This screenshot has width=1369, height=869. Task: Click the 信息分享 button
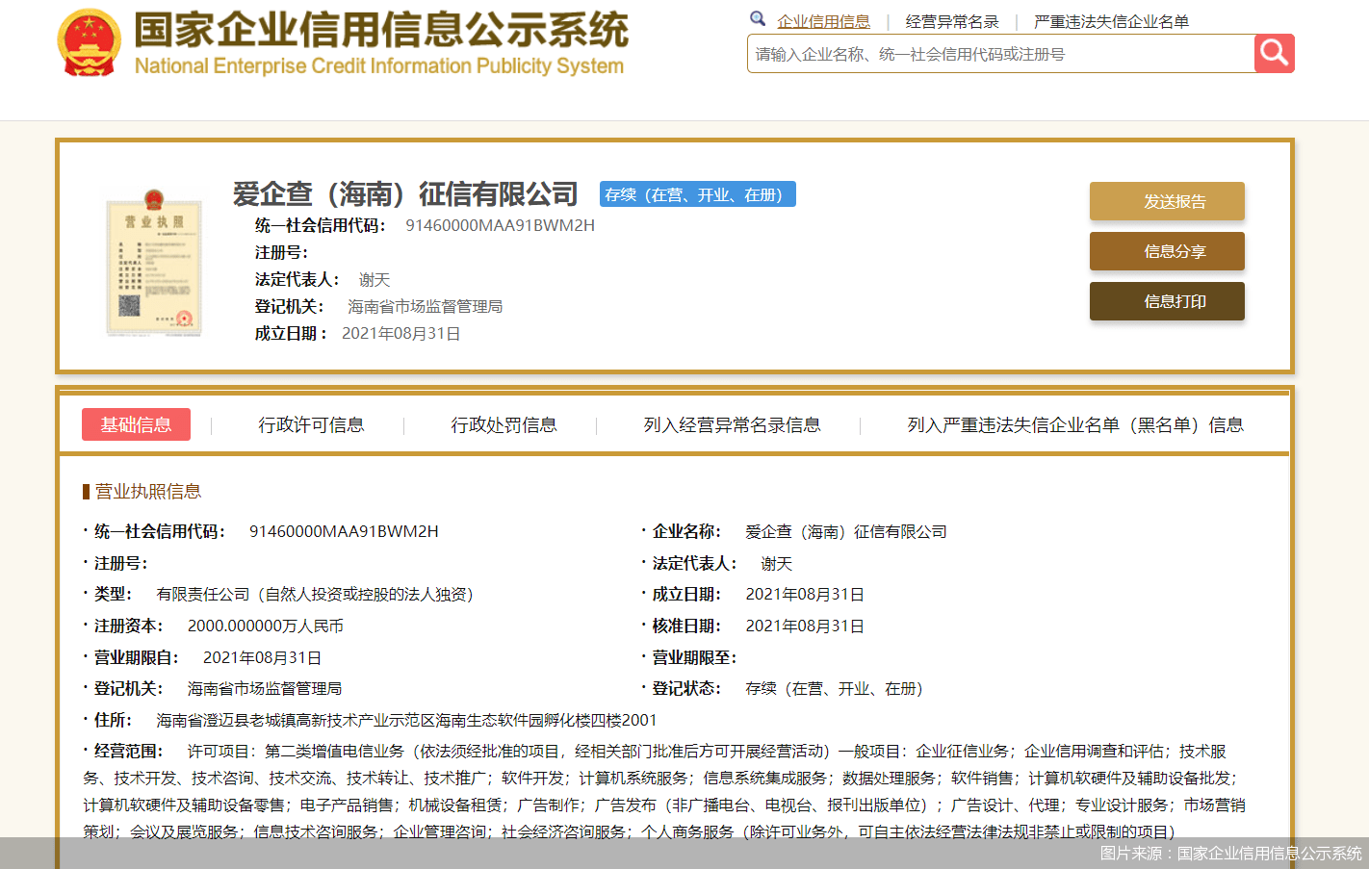click(1167, 251)
